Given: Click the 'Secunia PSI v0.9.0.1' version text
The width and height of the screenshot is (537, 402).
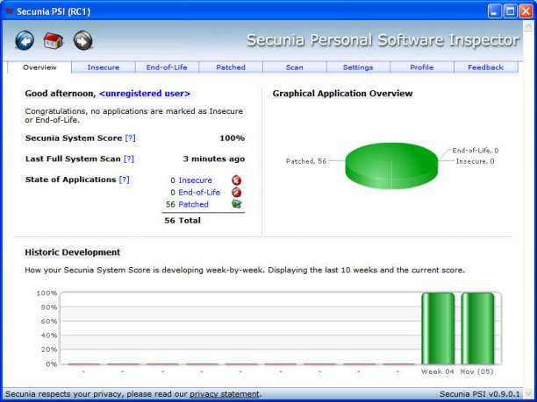Looking at the screenshot, I should click(x=479, y=394).
